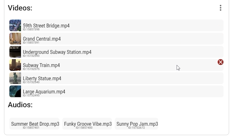This screenshot has height=137, width=235.
Task: Click the Large Aquarium video thumbnail
Action: tap(15, 92)
